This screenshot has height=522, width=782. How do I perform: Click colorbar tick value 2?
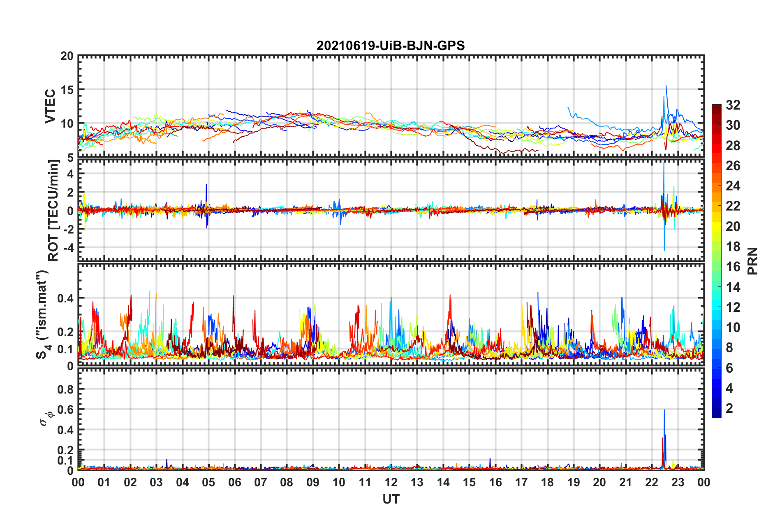pyautogui.click(x=729, y=408)
